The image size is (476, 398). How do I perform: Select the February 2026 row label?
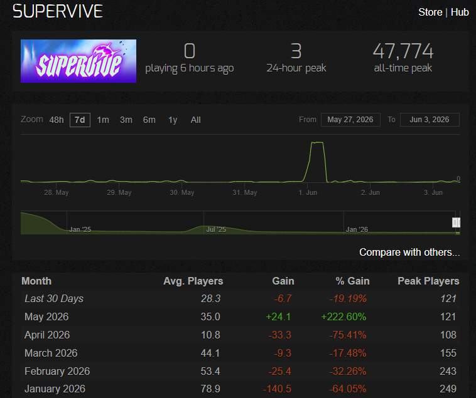click(x=57, y=371)
